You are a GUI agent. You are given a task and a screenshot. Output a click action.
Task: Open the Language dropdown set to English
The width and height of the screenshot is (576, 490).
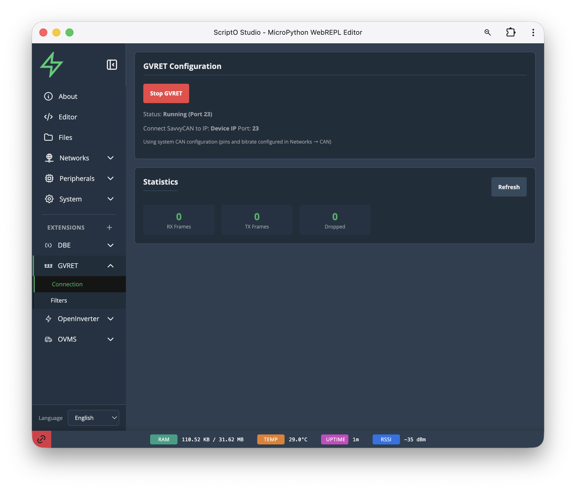pyautogui.click(x=93, y=418)
